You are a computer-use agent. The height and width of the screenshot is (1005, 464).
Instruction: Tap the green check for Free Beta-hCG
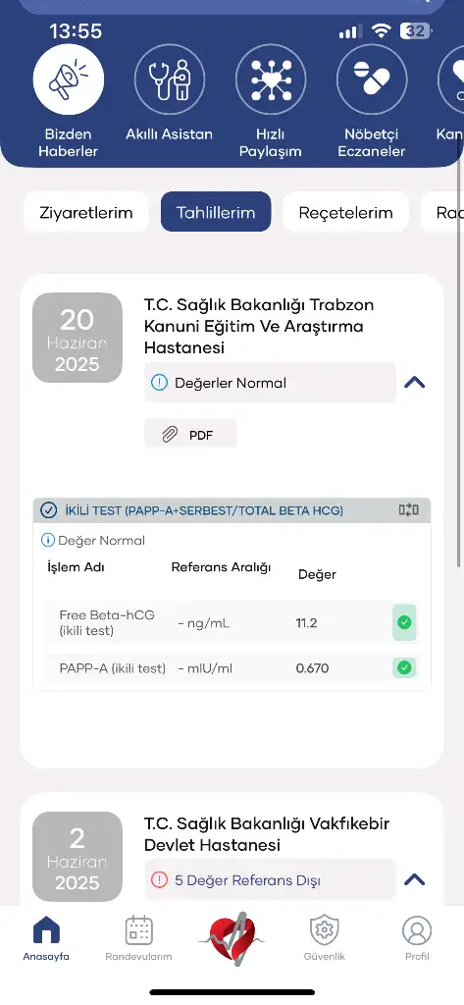[404, 622]
